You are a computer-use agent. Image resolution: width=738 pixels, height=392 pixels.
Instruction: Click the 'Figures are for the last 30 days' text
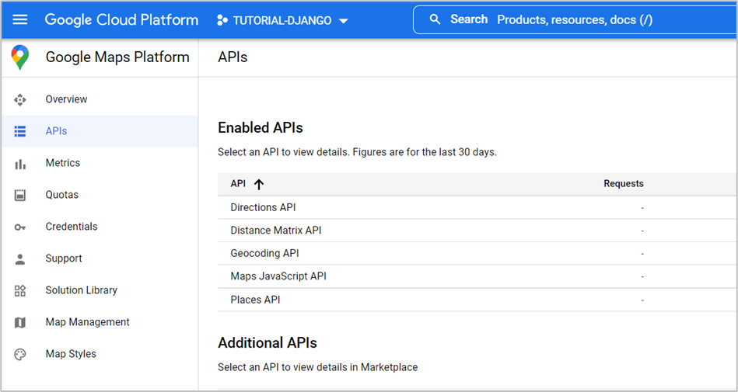(x=425, y=152)
